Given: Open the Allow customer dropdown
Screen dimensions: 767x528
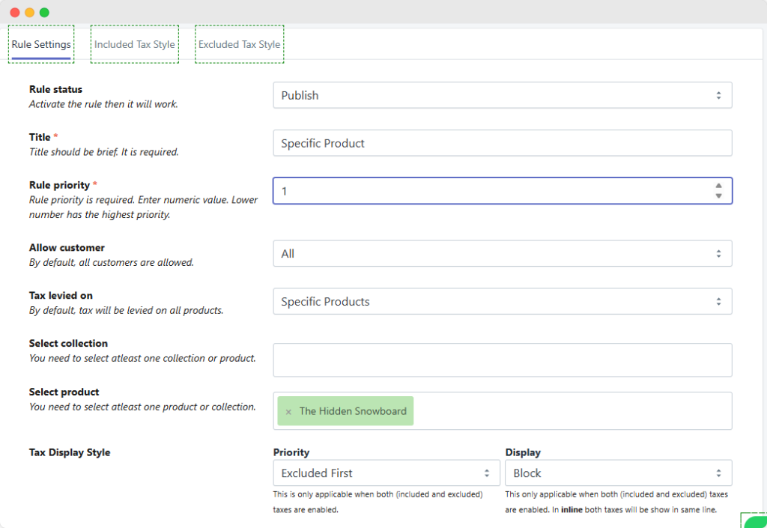Looking at the screenshot, I should tap(502, 254).
